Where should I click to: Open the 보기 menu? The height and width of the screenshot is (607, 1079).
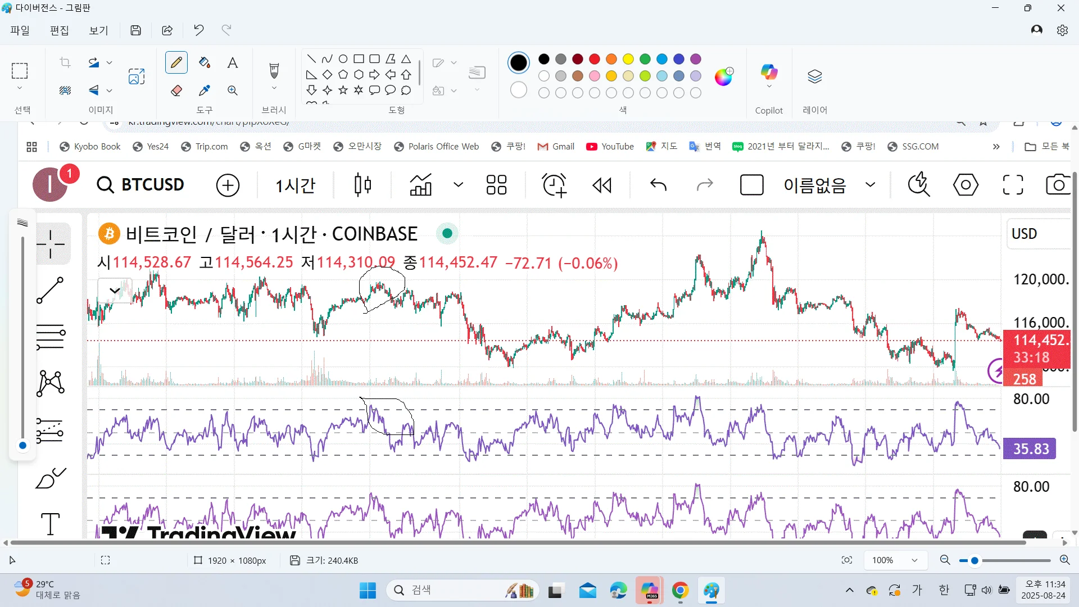click(98, 30)
